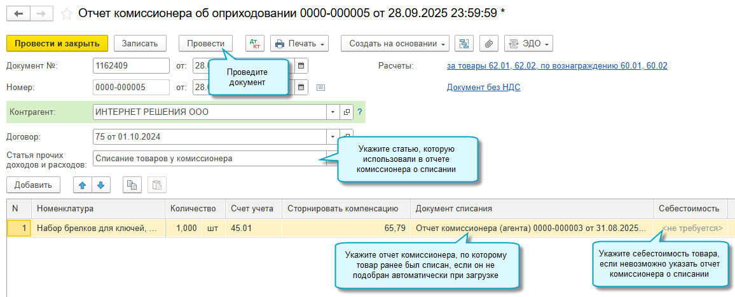This screenshot has width=735, height=297.
Task: Click the Контрагент help question mark
Action: coord(360,112)
